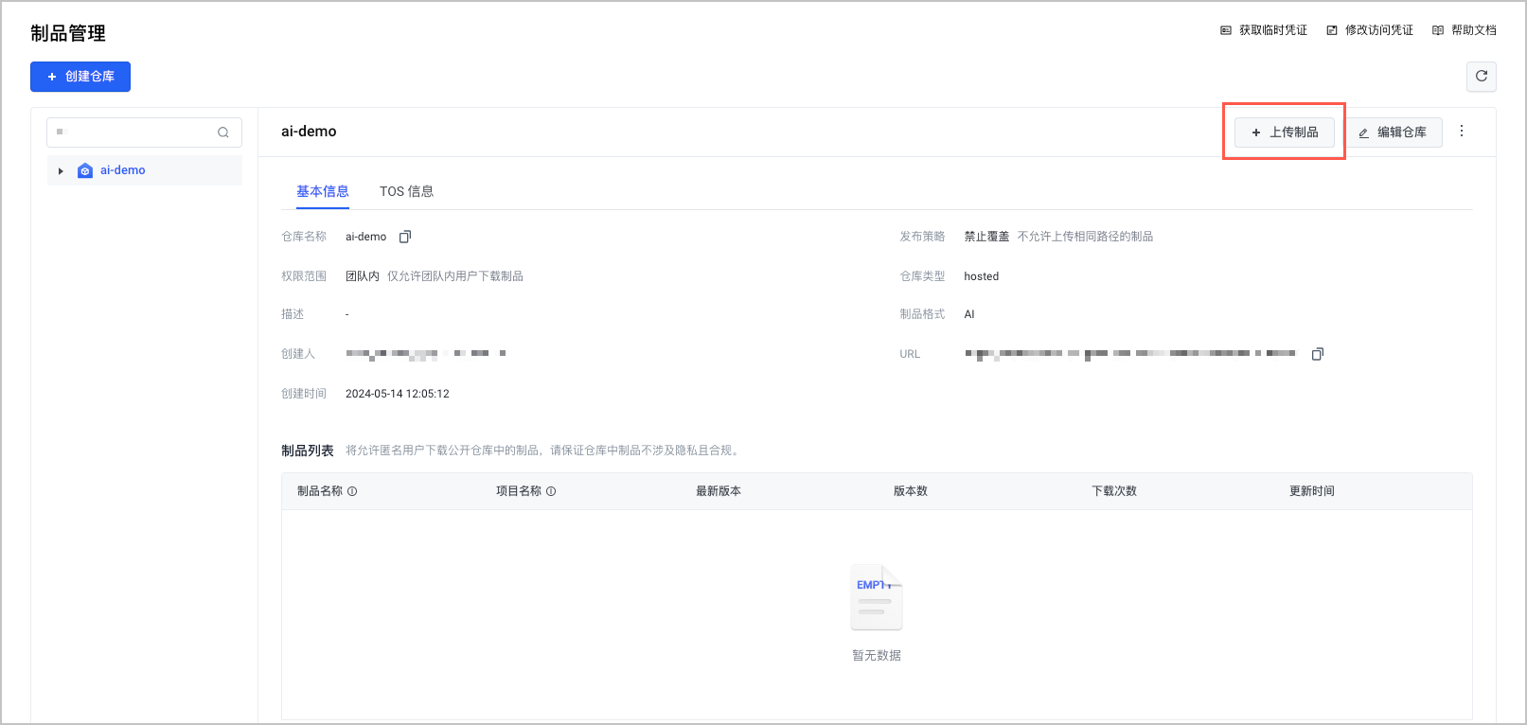Viewport: 1527px width, 725px height.
Task: Open the 帮助文档 link
Action: click(x=1465, y=30)
